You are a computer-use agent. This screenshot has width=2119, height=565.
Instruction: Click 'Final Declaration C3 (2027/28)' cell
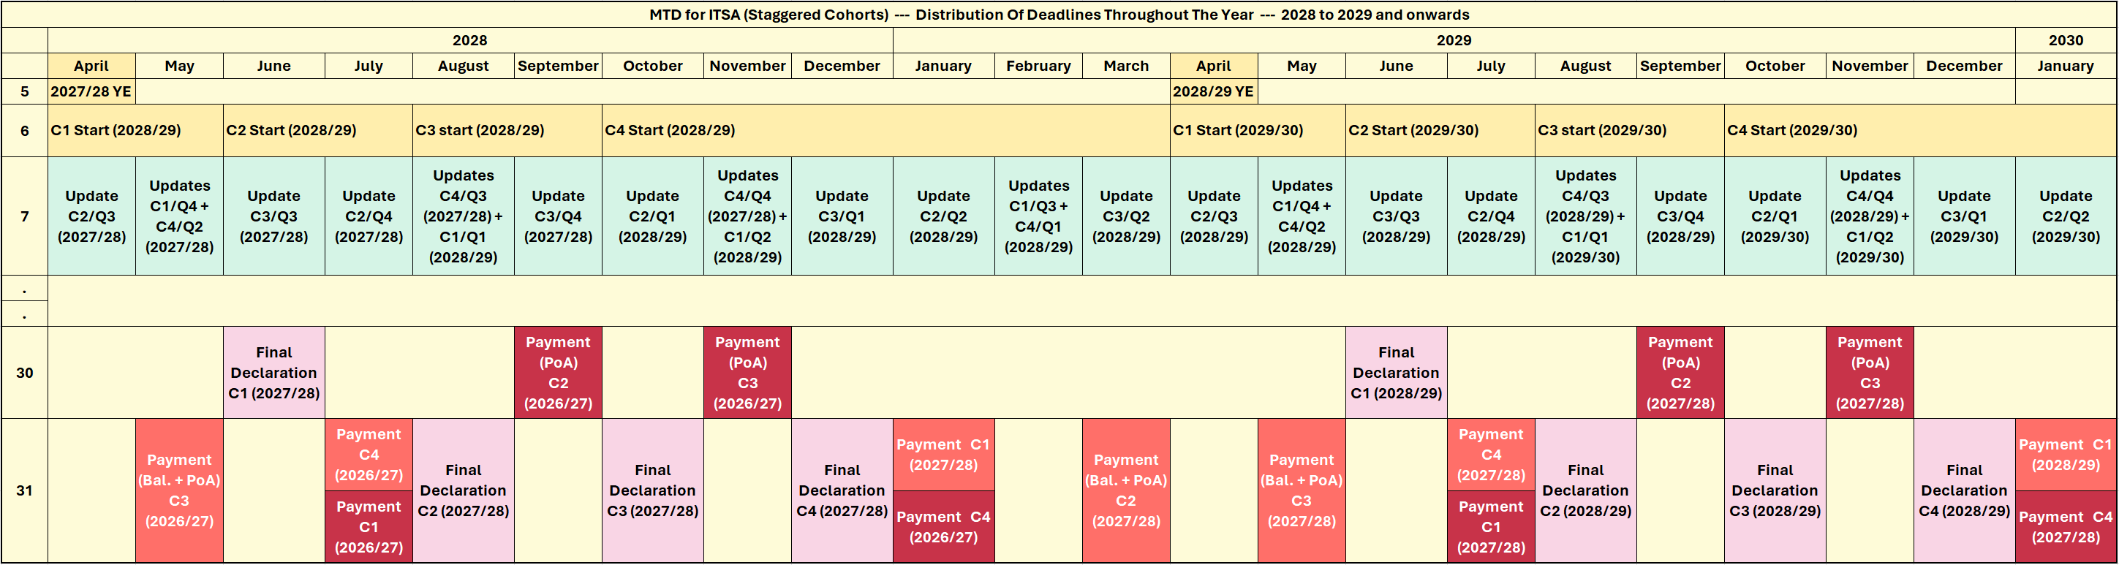[652, 490]
